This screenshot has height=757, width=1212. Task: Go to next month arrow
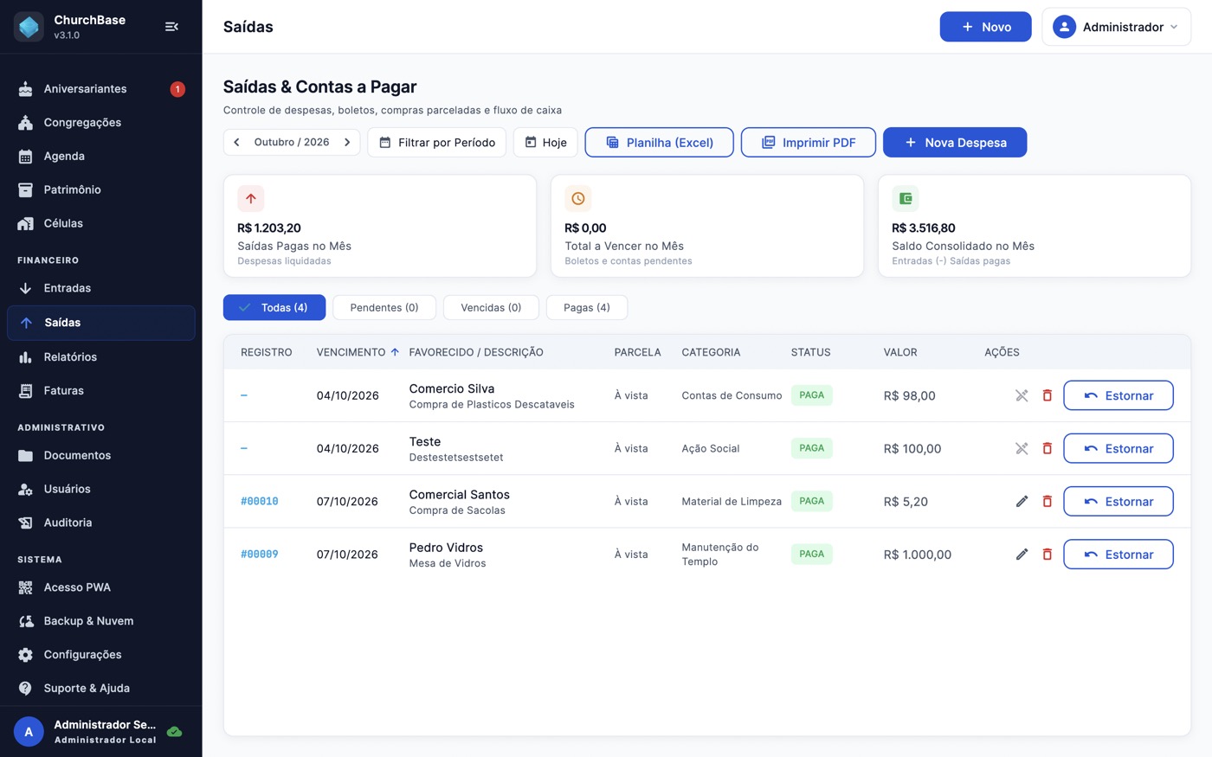[347, 142]
